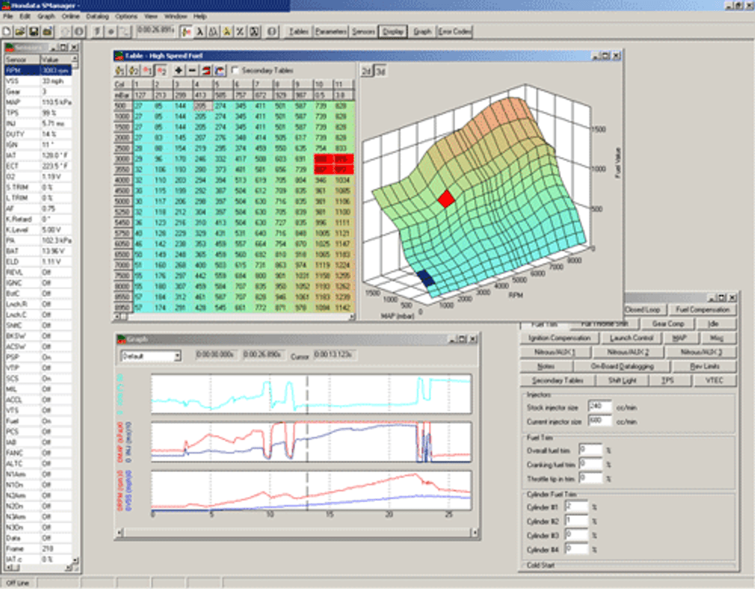The width and height of the screenshot is (755, 589).
Task: Click the Error Codes toolbar button
Action: (454, 31)
